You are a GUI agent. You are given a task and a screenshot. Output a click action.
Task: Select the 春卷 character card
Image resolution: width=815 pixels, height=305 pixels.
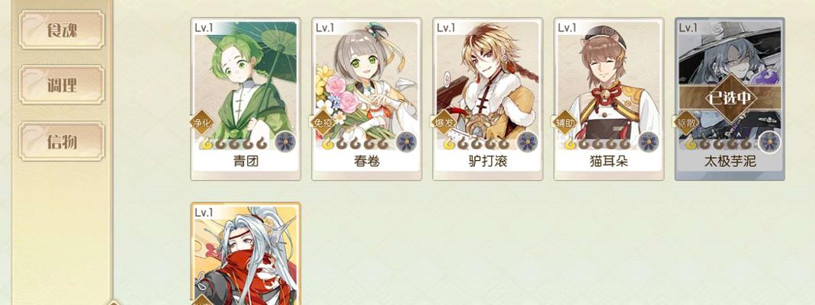pyautogui.click(x=367, y=99)
